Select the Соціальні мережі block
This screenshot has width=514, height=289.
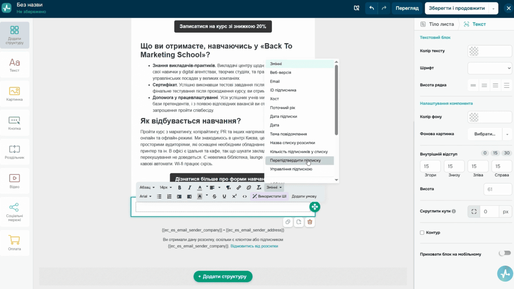pyautogui.click(x=14, y=212)
